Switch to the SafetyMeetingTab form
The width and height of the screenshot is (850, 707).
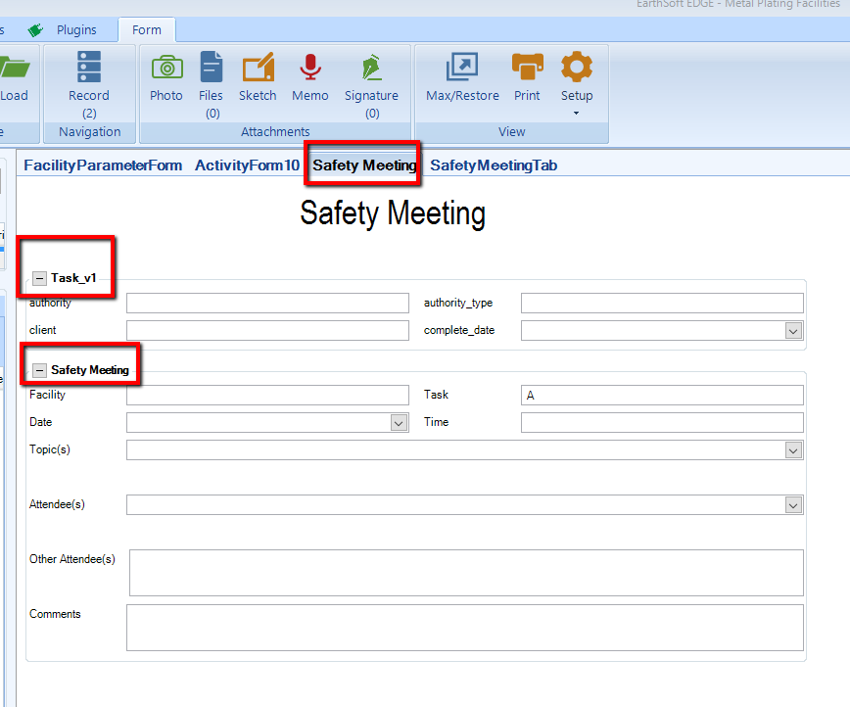pos(494,165)
